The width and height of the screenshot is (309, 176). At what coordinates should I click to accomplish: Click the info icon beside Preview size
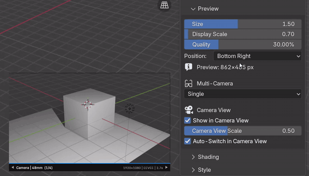coord(189,67)
